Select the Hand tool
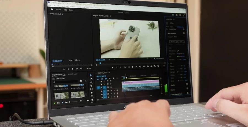Screen dimensions: 248x127 [x=92, y=100]
